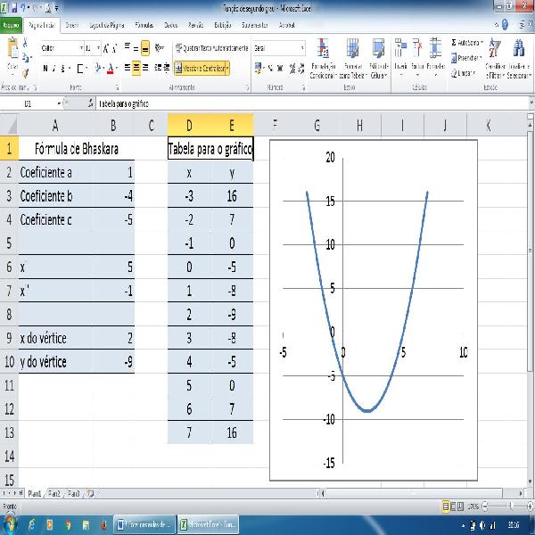Switch to the Exibição ribbon tab
This screenshot has height=535, width=535.
[223, 25]
